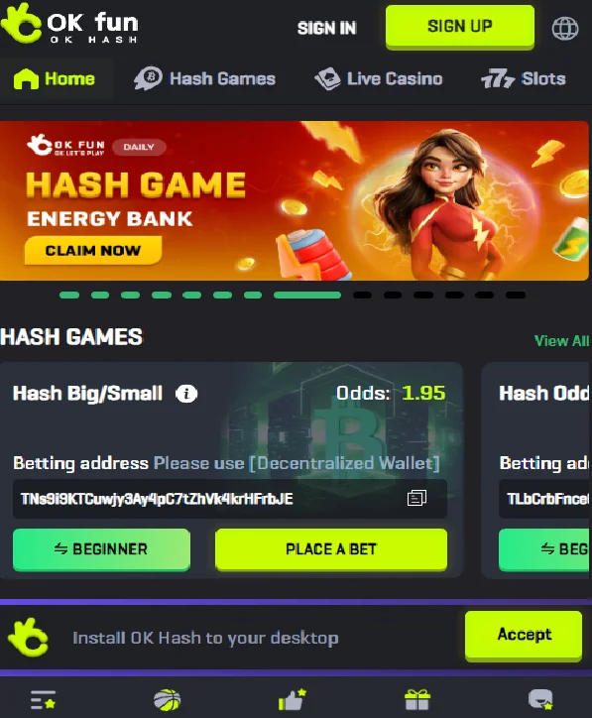Open sports basketball icon in bottom bar
The width and height of the screenshot is (592, 718).
pos(168,700)
